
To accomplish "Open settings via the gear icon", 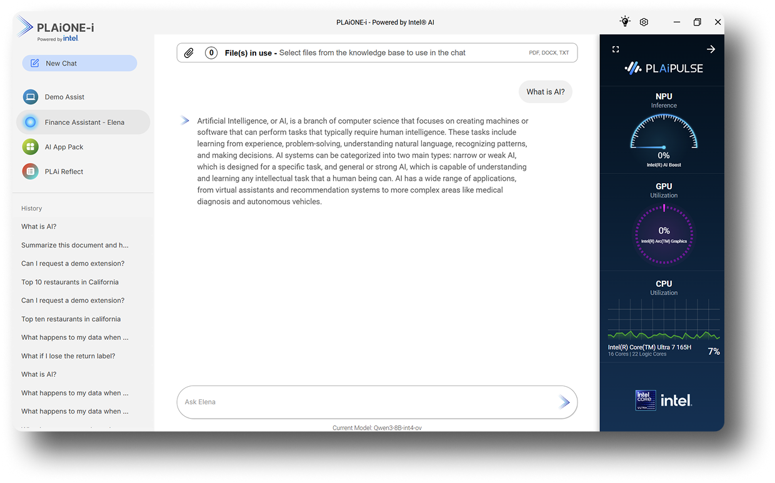I will point(644,22).
